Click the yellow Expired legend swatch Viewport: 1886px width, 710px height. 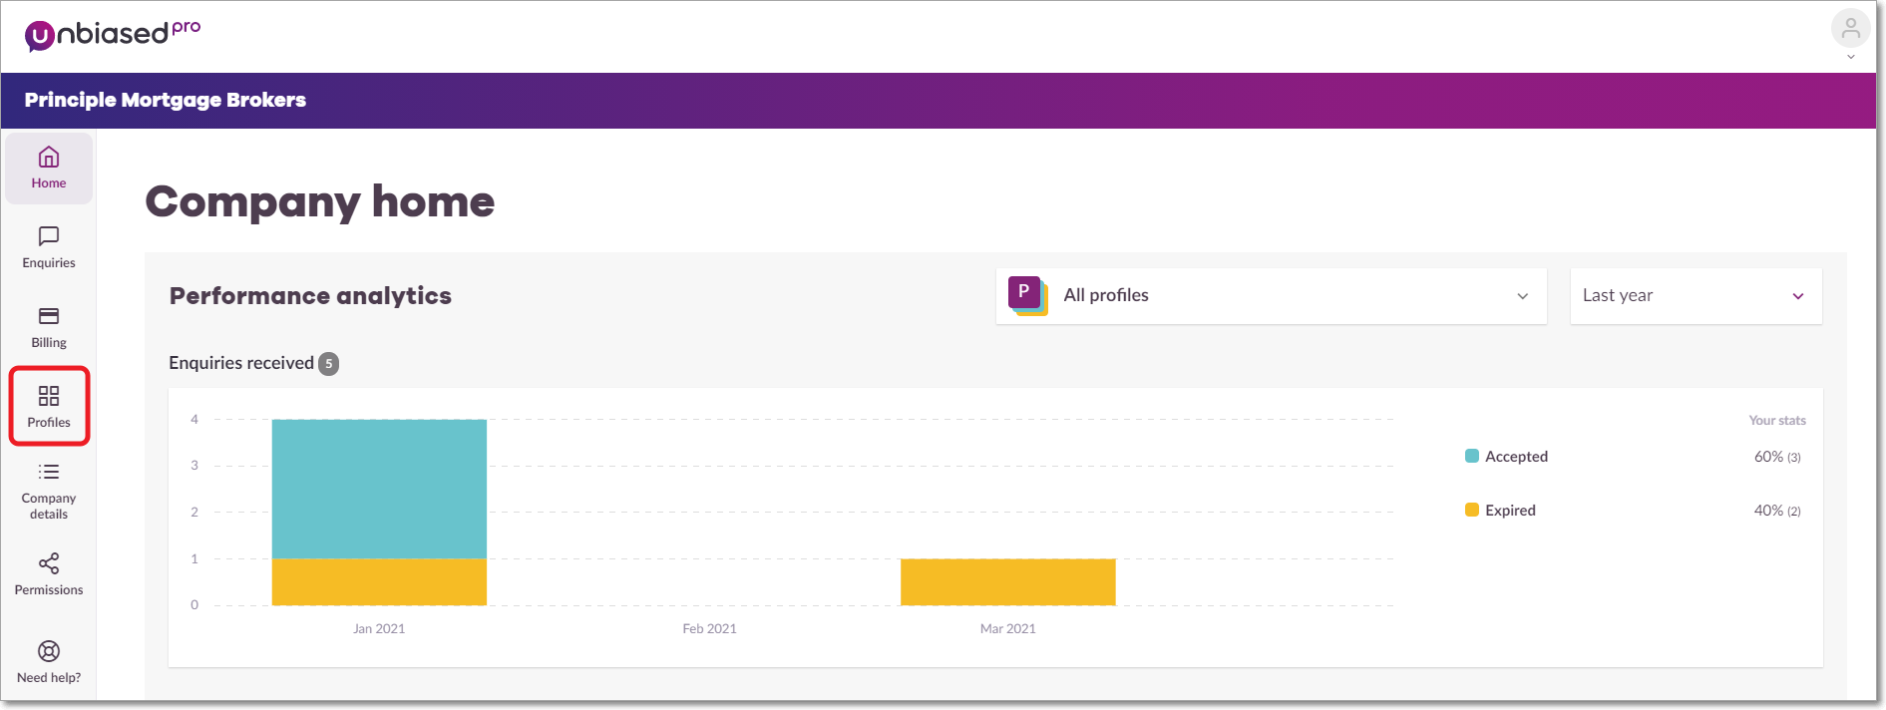point(1472,510)
